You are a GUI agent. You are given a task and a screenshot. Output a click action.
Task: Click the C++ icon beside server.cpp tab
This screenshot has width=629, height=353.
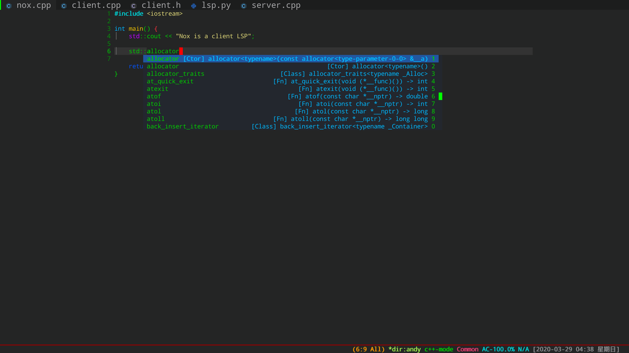pyautogui.click(x=244, y=6)
